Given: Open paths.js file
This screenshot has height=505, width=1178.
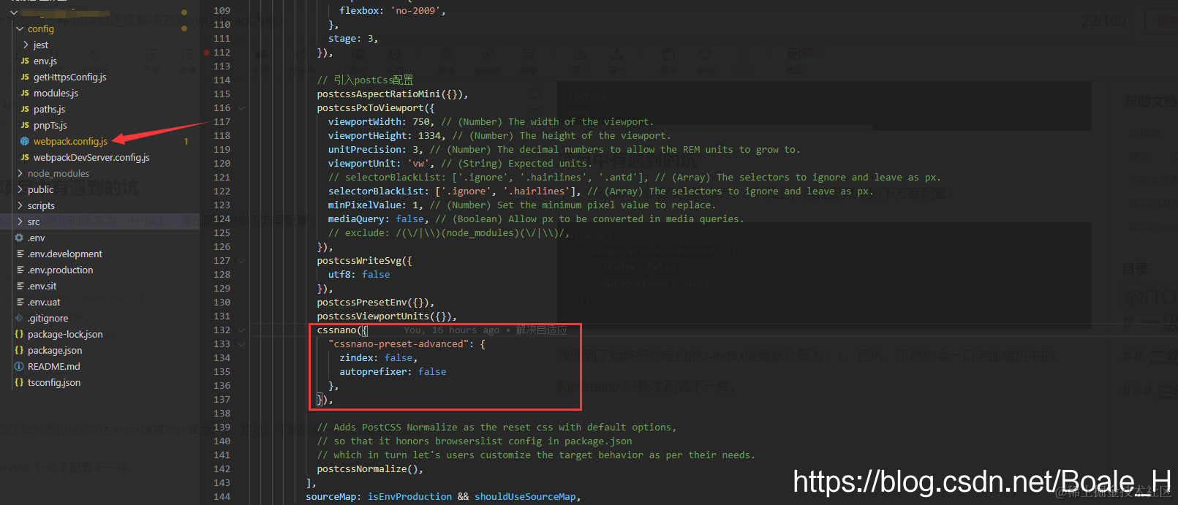Looking at the screenshot, I should point(49,110).
